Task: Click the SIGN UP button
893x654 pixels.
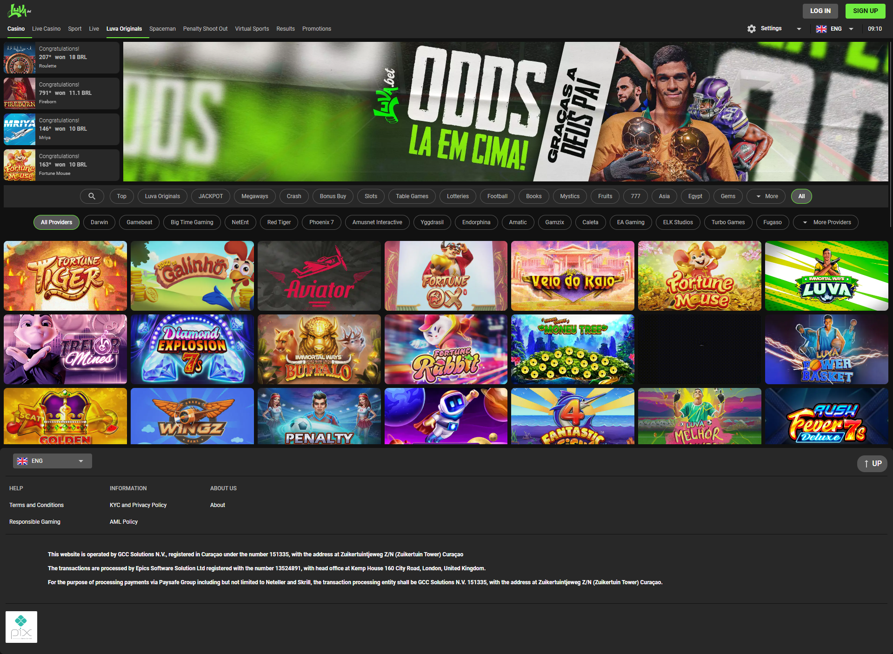Action: pos(865,11)
